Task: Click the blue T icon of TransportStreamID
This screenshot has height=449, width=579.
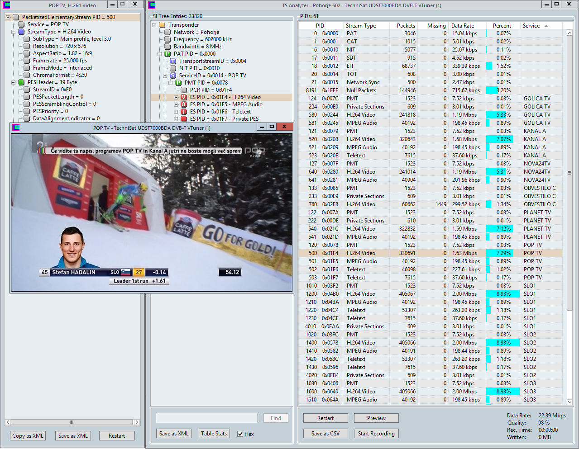Action: pos(173,61)
